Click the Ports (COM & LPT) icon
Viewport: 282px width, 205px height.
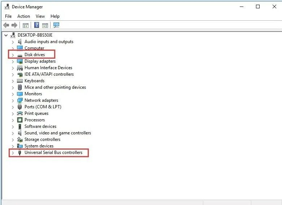pos(20,107)
